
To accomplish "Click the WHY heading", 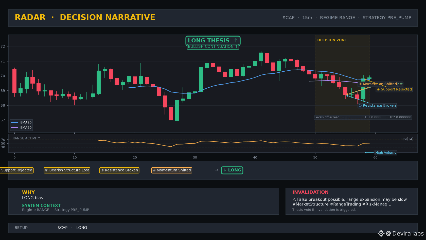I will (x=28, y=192).
